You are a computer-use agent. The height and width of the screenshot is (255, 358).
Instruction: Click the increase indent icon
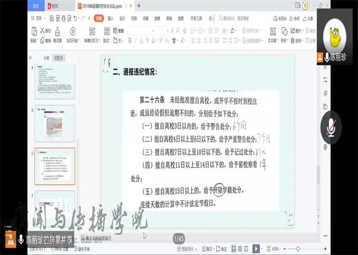(x=216, y=31)
